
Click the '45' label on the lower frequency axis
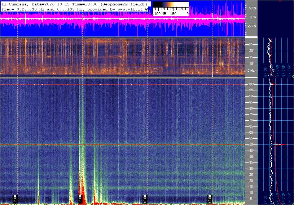pos(251,151)
